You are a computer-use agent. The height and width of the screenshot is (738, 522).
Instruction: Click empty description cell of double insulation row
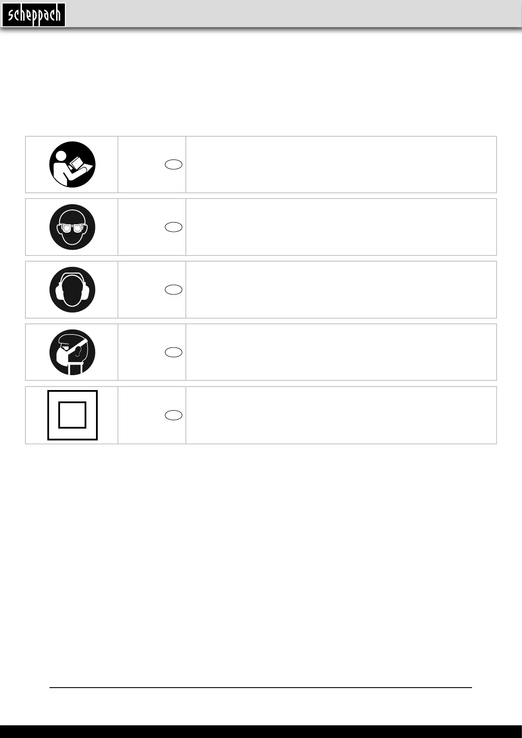[x=341, y=415]
